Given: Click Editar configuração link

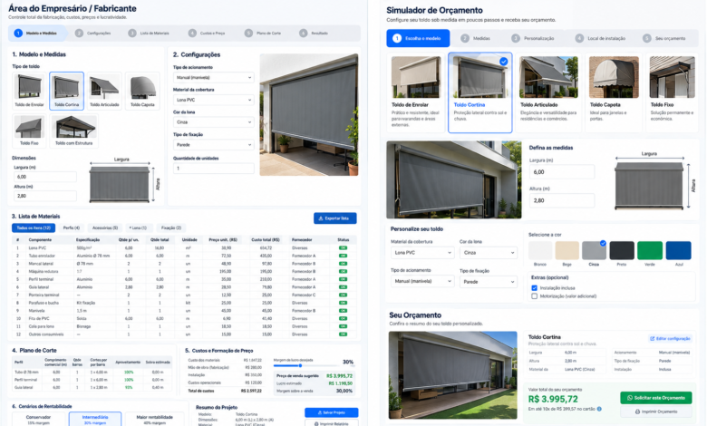Looking at the screenshot, I should coord(670,339).
